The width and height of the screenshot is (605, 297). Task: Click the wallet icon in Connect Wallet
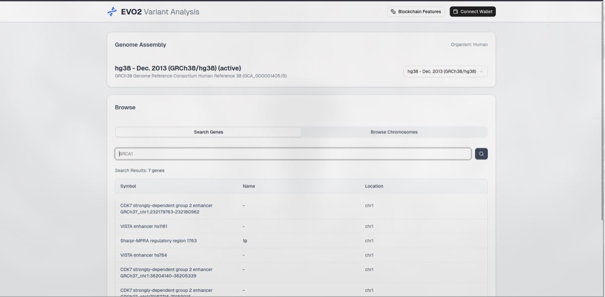456,12
